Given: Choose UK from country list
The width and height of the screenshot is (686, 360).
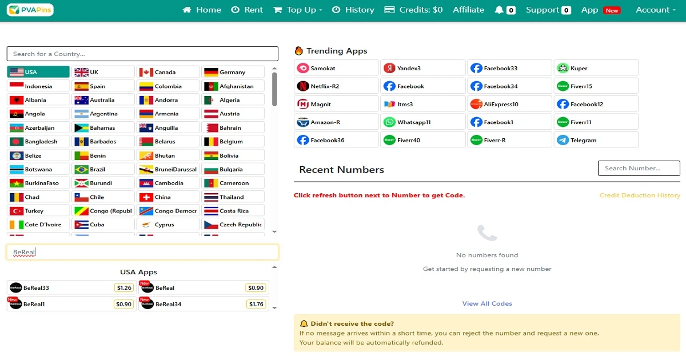Looking at the screenshot, I should [103, 72].
